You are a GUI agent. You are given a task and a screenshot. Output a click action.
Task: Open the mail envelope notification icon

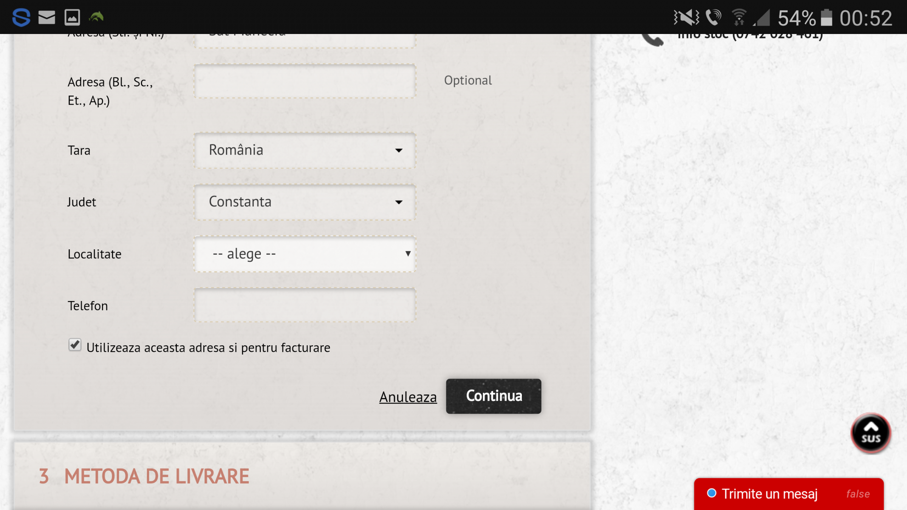click(x=47, y=17)
